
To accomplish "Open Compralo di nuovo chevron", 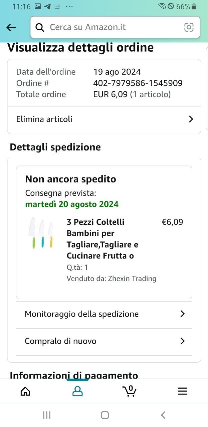I will (x=182, y=341).
